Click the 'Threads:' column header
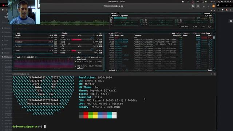This screenshot has height=131, width=233. click(x=177, y=35)
